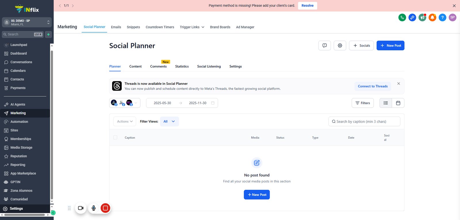Switch to list view icon
460x220 pixels.
pos(386,103)
